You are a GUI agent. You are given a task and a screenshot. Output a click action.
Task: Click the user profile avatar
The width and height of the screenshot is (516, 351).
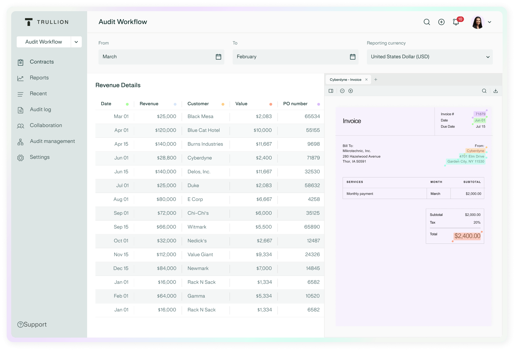(x=477, y=22)
